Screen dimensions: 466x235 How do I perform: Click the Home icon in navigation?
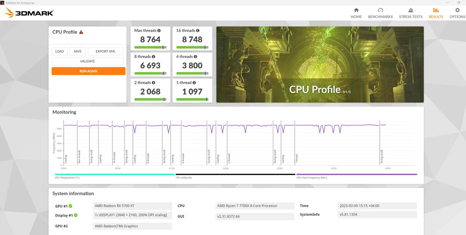pos(356,10)
